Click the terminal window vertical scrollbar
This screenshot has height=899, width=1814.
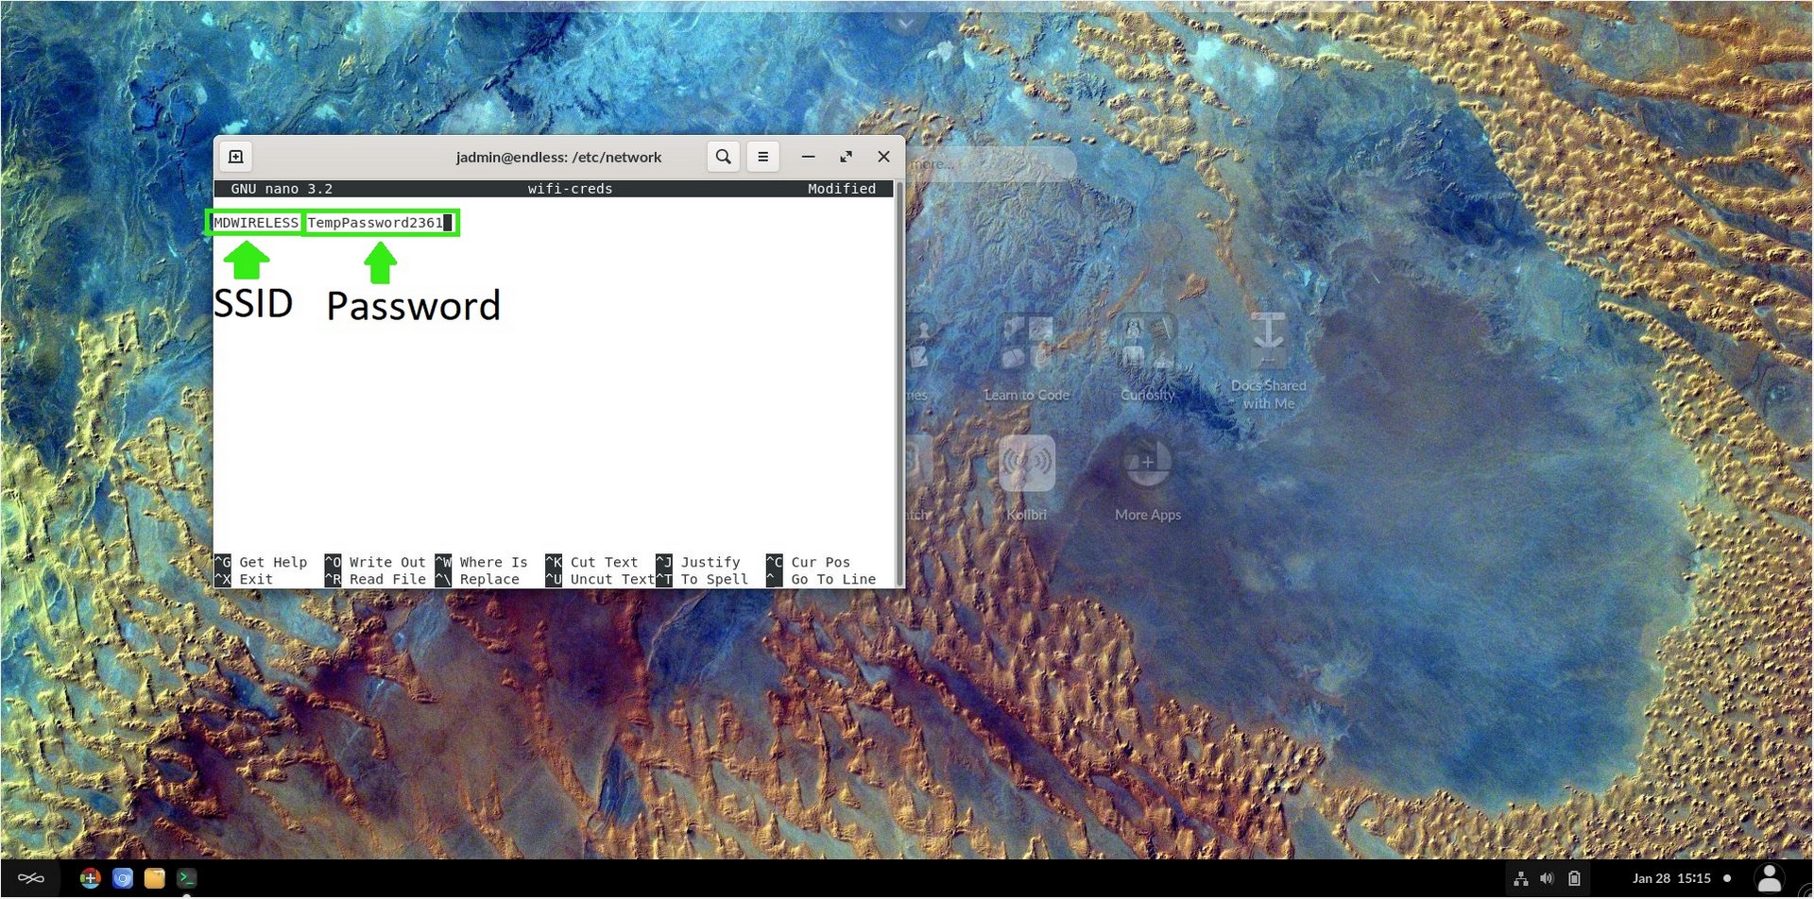[x=898, y=383]
